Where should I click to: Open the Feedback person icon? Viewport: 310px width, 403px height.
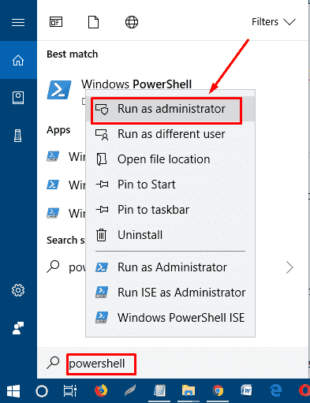click(18, 328)
